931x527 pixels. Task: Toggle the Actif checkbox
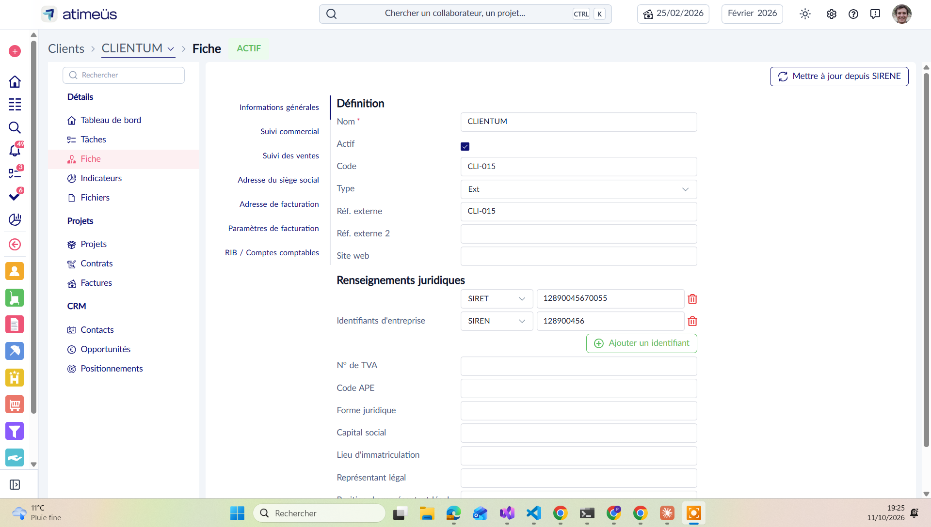click(x=465, y=146)
